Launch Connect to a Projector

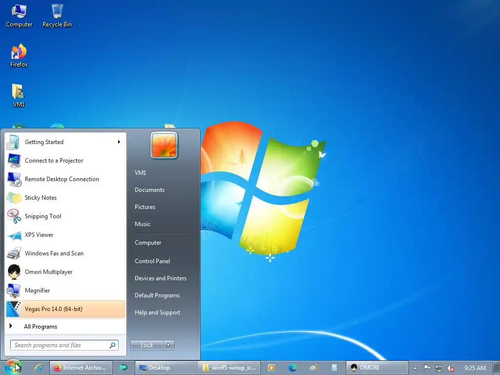pyautogui.click(x=65, y=160)
